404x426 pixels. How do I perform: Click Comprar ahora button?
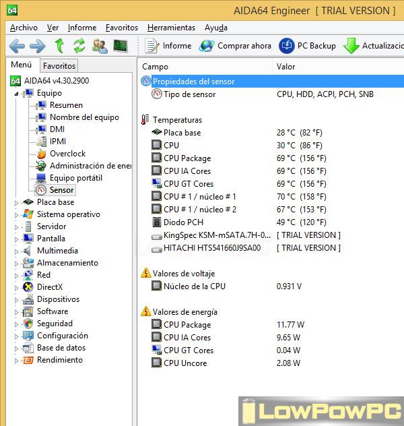(235, 46)
